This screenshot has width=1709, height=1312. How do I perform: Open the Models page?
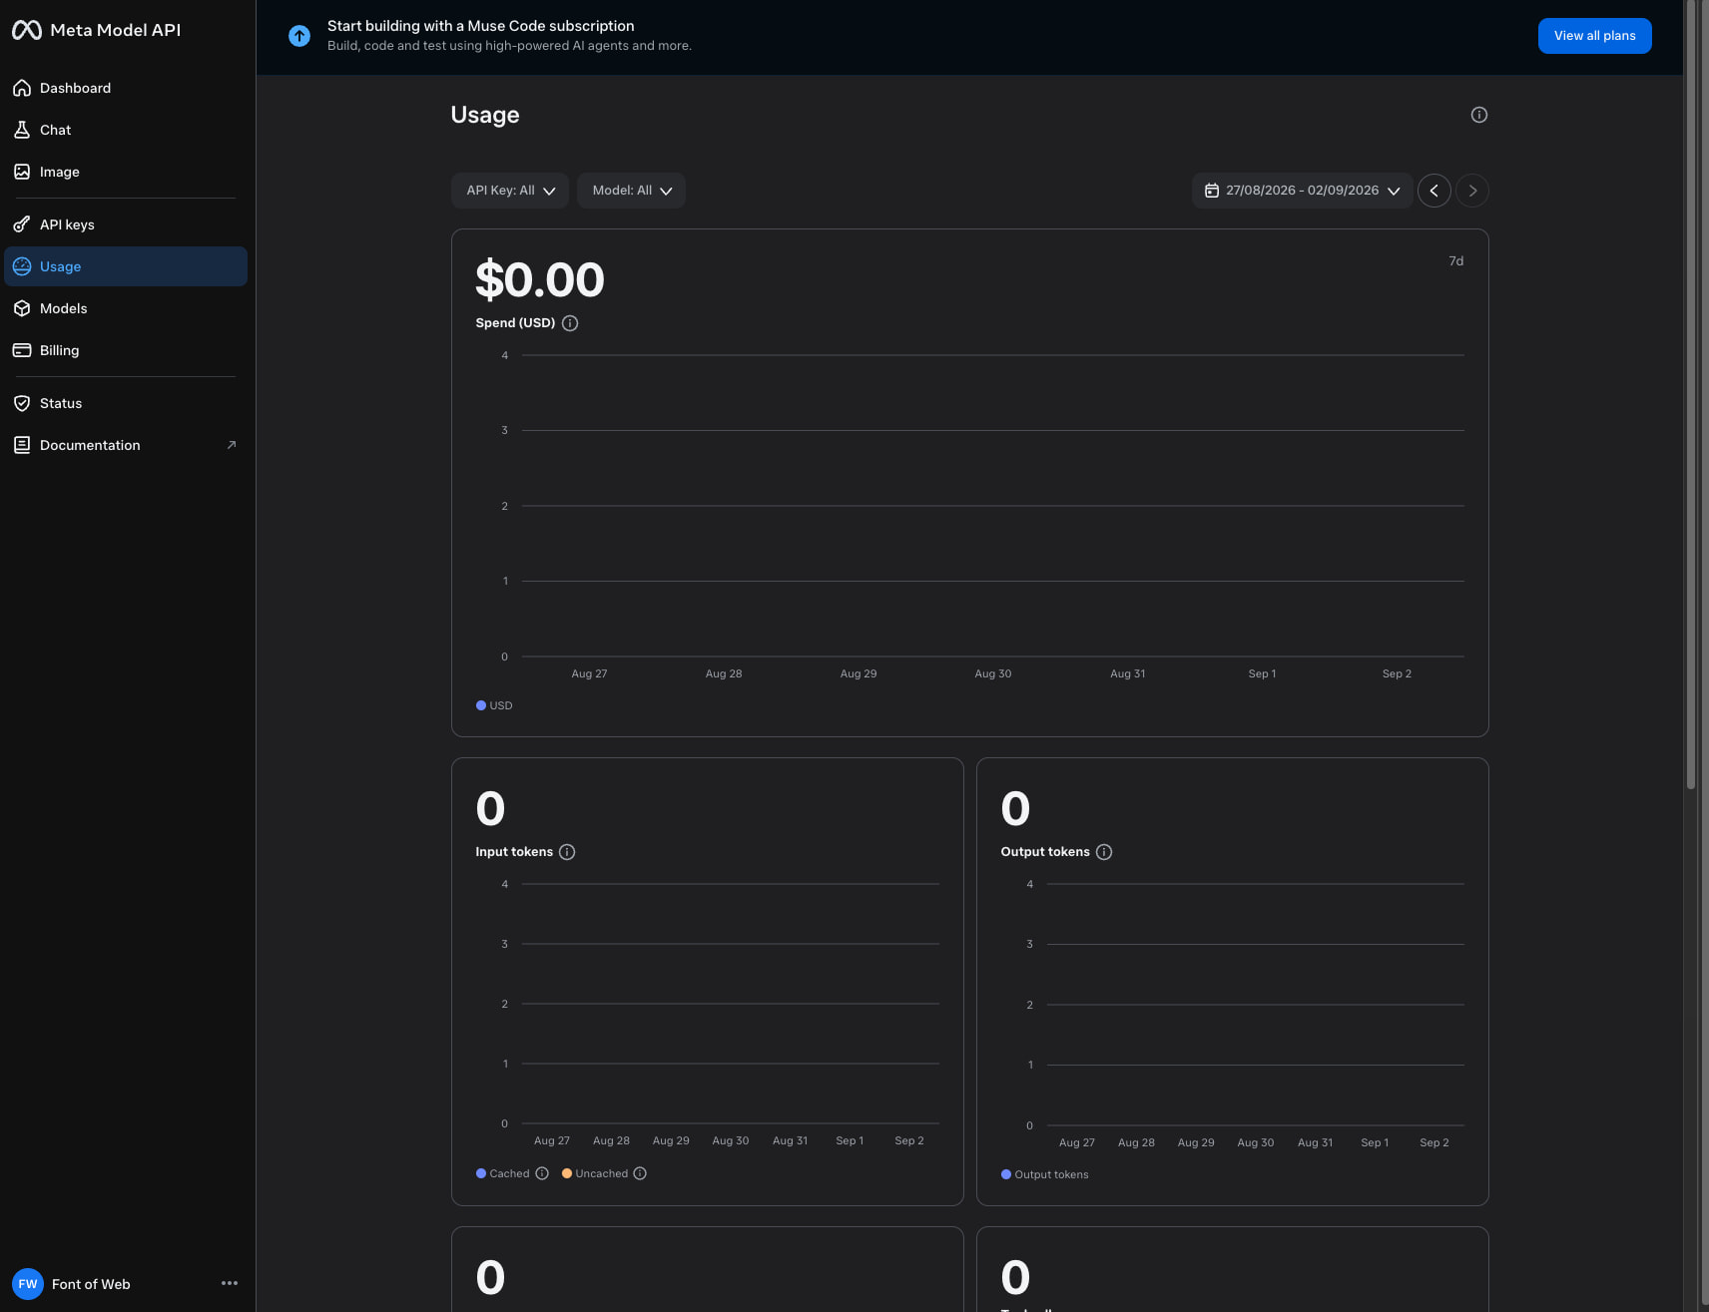[x=126, y=308]
